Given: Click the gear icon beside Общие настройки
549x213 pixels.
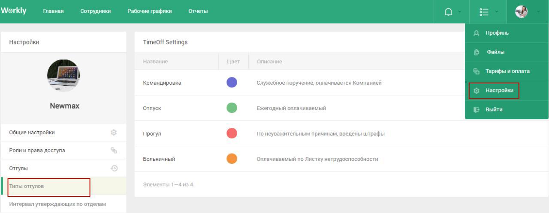Looking at the screenshot, I should click(x=114, y=133).
